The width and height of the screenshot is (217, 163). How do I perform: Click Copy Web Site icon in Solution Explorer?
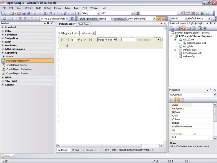coord(200,28)
